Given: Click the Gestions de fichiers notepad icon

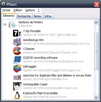Looking at the screenshot, I should 13,24.
